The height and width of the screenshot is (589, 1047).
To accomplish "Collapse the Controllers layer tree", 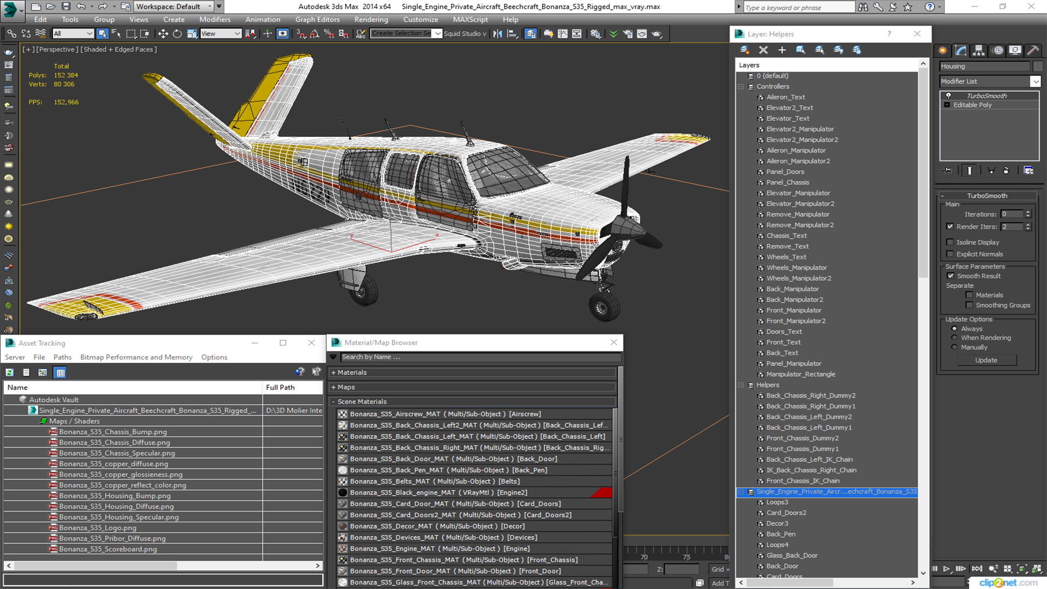I will [x=741, y=87].
